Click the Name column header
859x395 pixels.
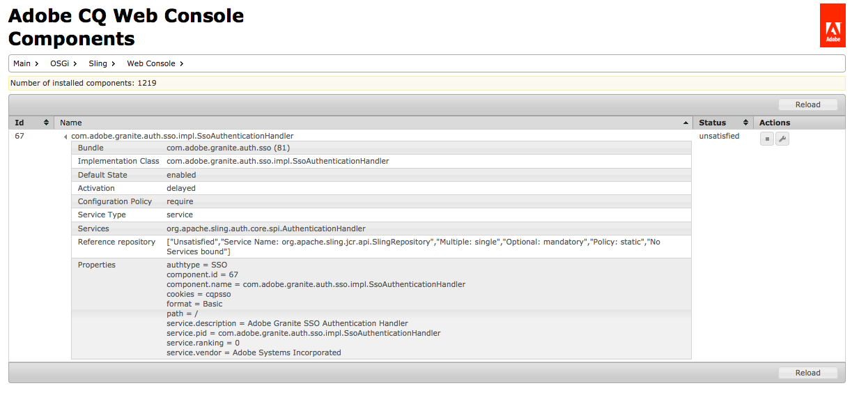coord(373,123)
